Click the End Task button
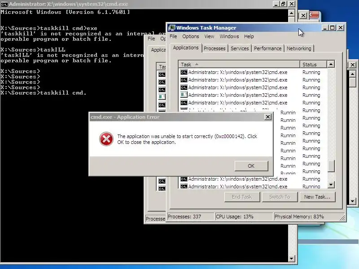 pyautogui.click(x=242, y=197)
